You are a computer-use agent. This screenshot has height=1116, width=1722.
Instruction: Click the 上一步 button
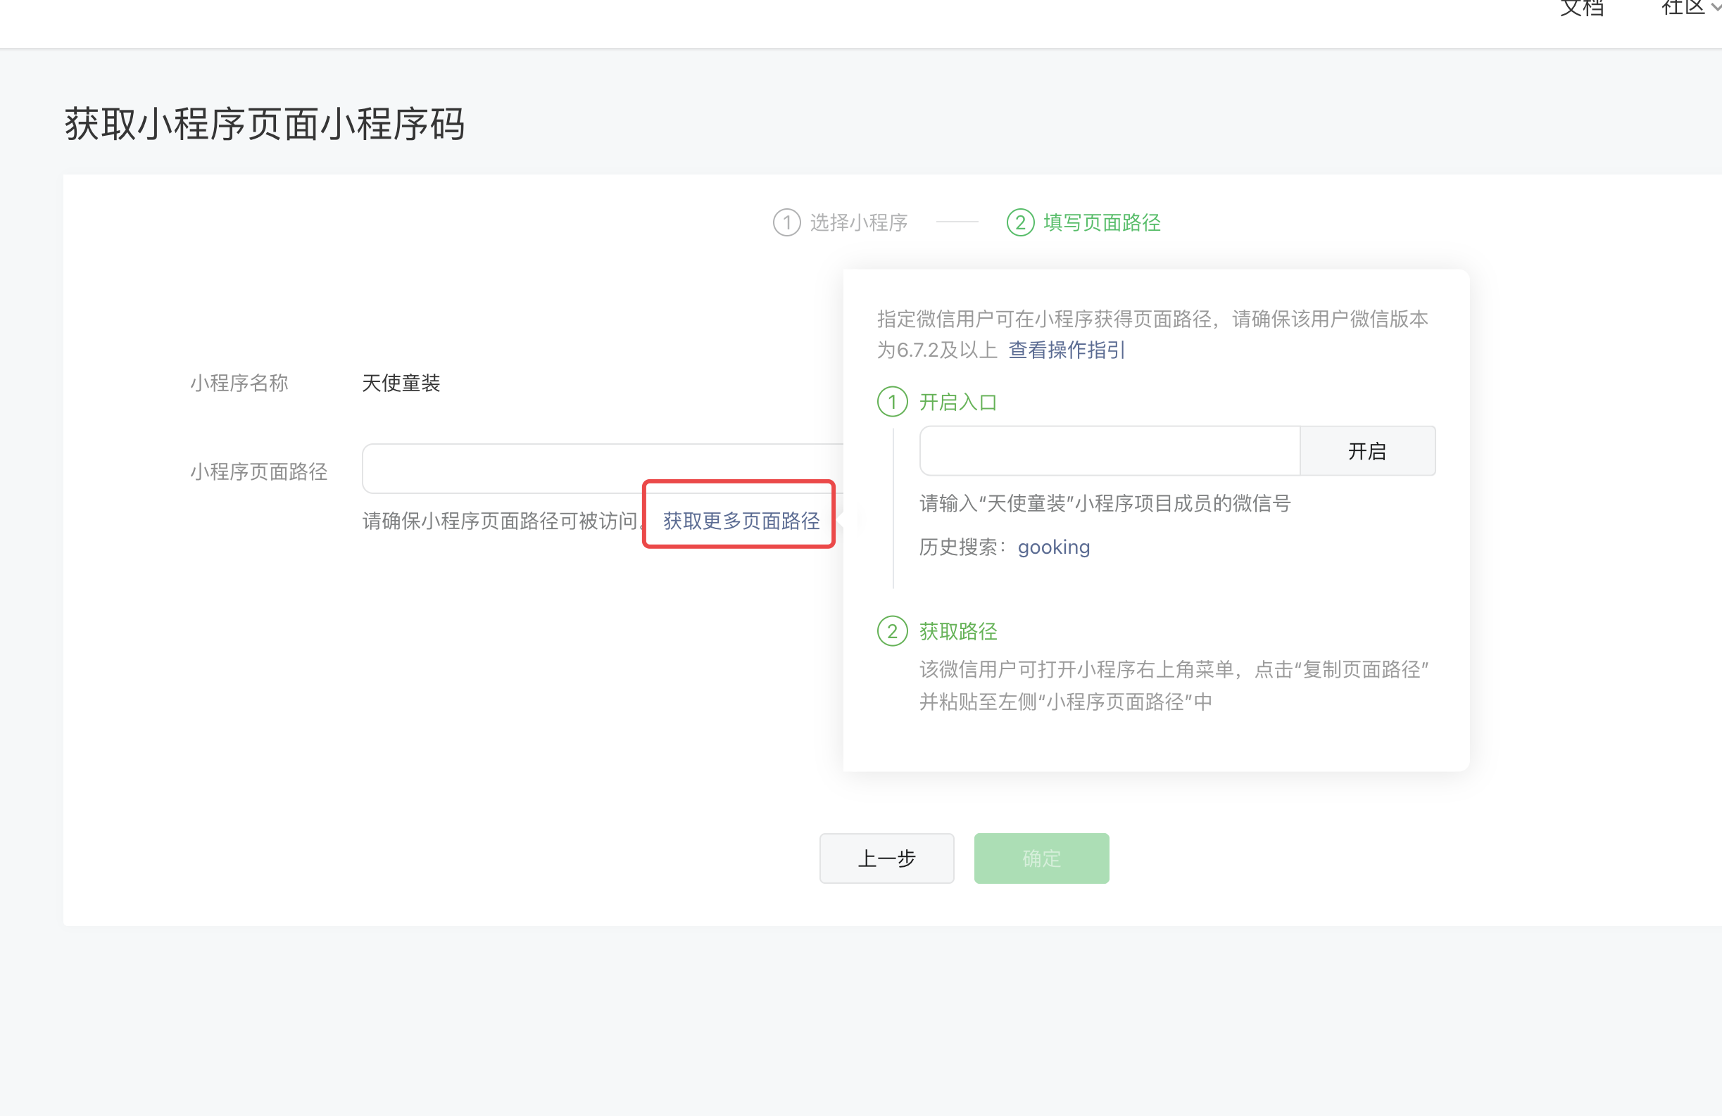[886, 858]
